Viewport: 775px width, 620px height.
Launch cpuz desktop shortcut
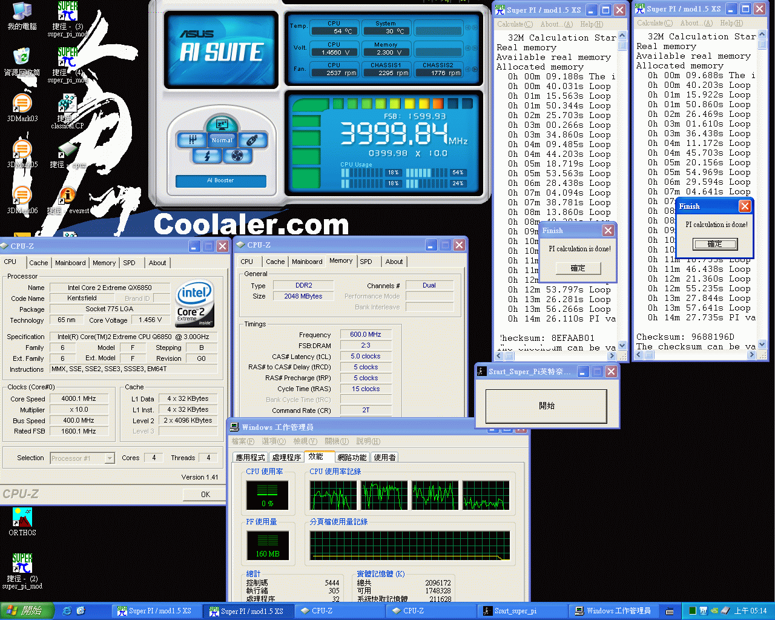tap(67, 156)
